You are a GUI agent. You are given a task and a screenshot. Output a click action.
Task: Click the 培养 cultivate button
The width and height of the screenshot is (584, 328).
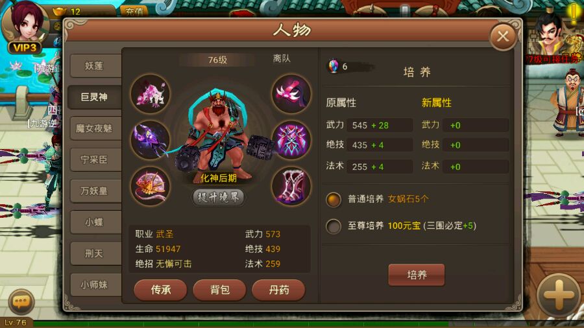click(x=417, y=275)
